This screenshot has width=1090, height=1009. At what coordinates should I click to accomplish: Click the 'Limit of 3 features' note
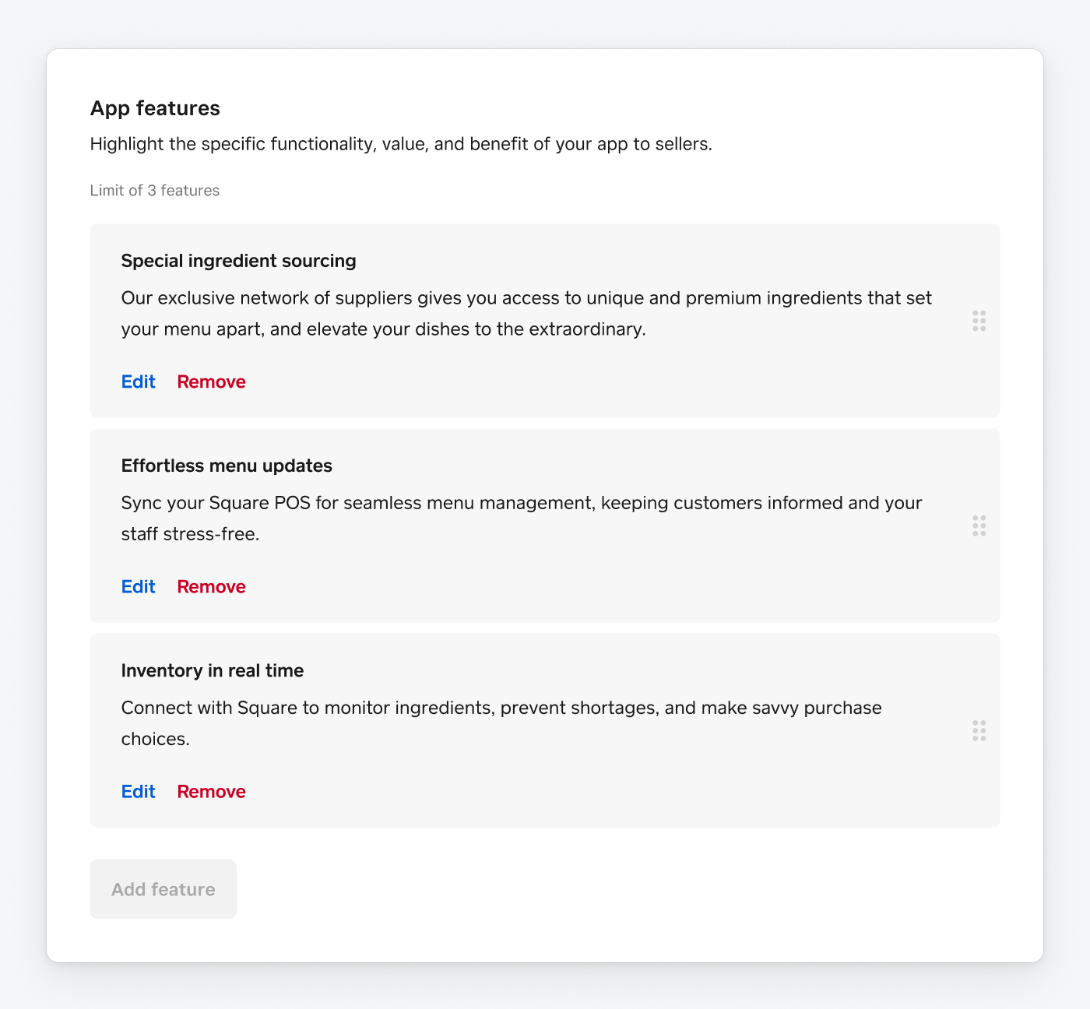tap(155, 191)
